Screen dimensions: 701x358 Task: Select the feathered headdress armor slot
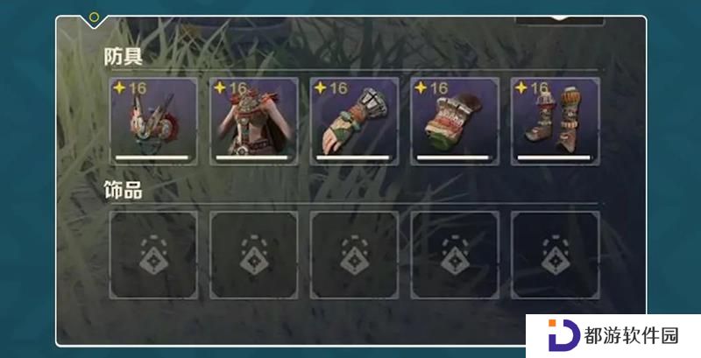153,122
